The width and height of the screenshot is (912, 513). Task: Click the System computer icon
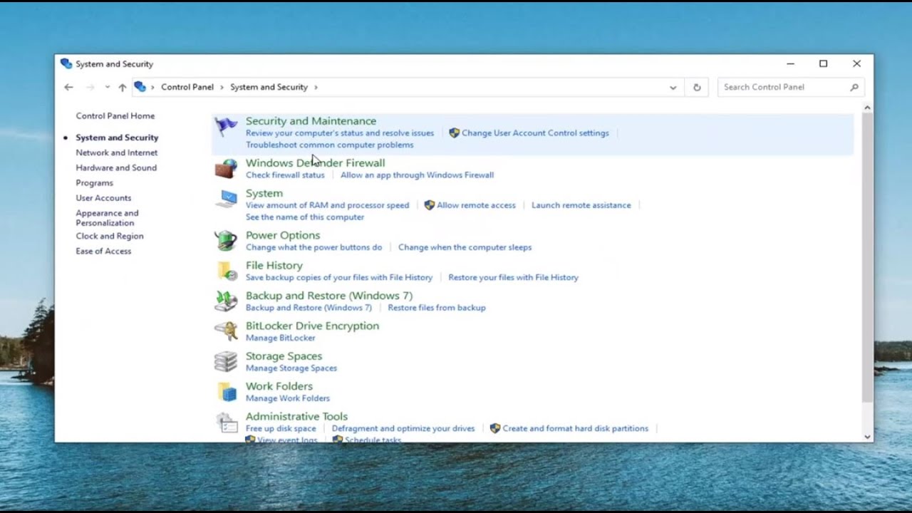(x=226, y=199)
